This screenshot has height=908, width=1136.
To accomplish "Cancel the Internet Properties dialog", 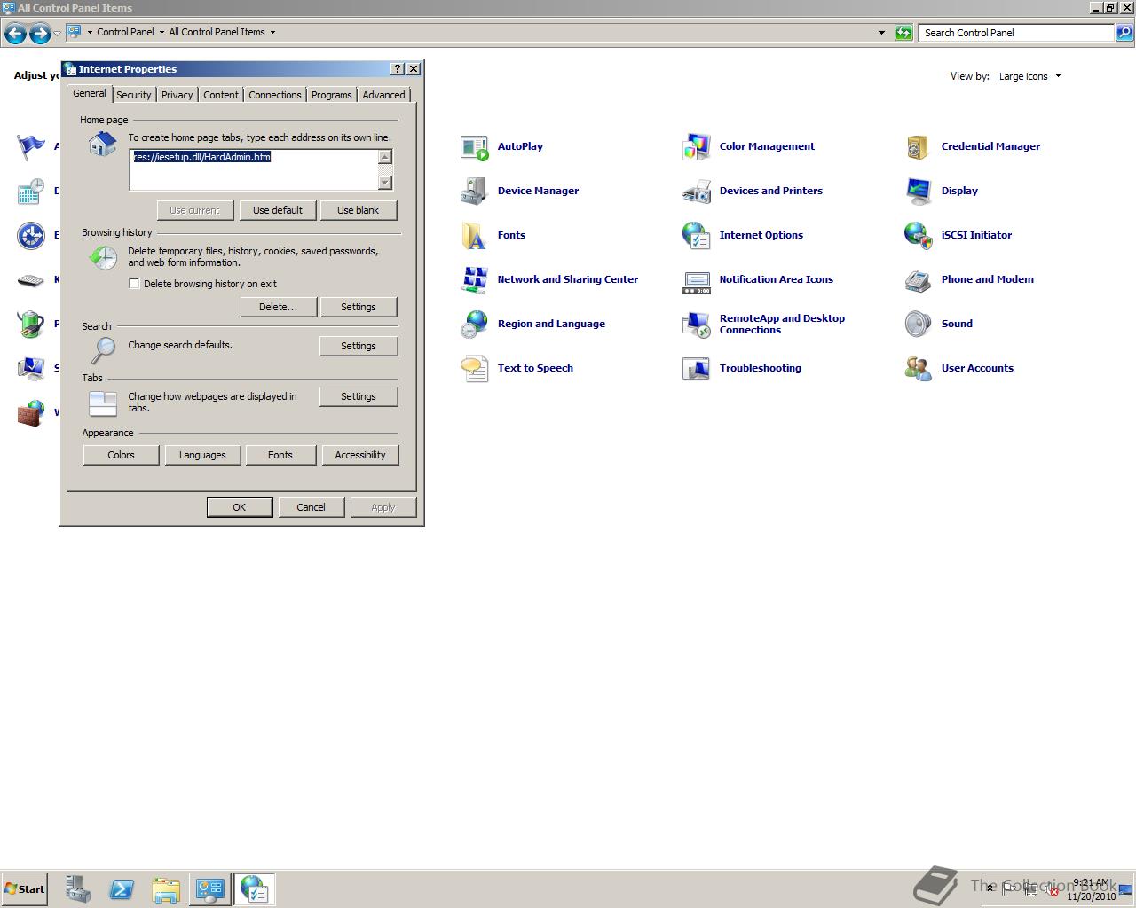I will tap(311, 507).
